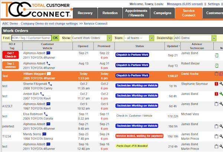Screen dimensions: 223x152
Task: Click the phone icon next to Amber Buhl
Action: (43, 94)
